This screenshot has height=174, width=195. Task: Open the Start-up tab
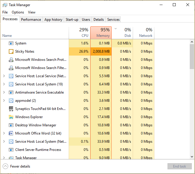coord(72,20)
